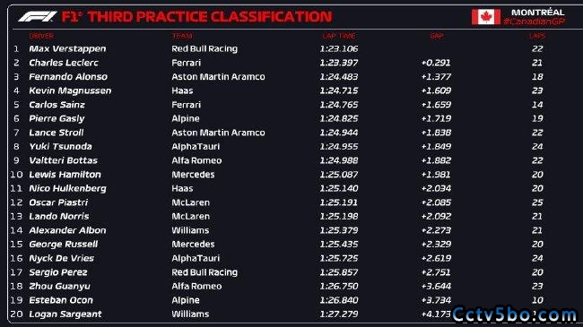Click the F1 logo in header
Screen dimensions: 583x327
37,16
